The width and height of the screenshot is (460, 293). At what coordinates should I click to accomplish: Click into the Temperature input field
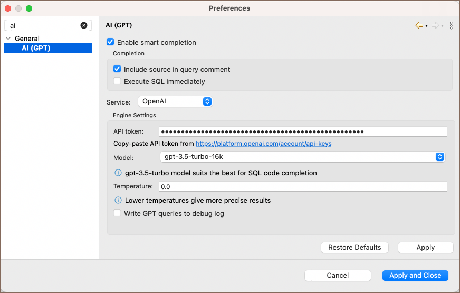coord(302,186)
